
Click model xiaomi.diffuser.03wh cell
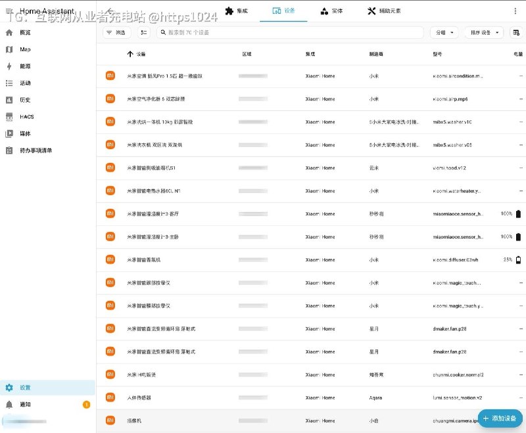tap(455, 260)
